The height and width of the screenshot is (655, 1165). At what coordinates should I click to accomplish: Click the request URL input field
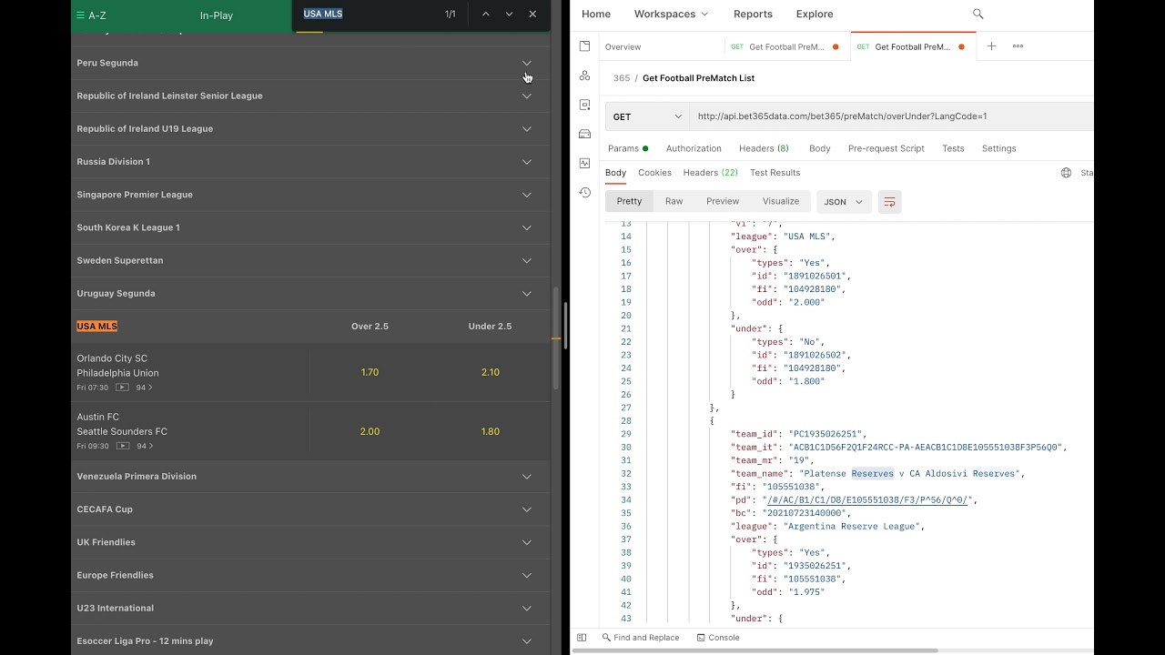coord(892,116)
